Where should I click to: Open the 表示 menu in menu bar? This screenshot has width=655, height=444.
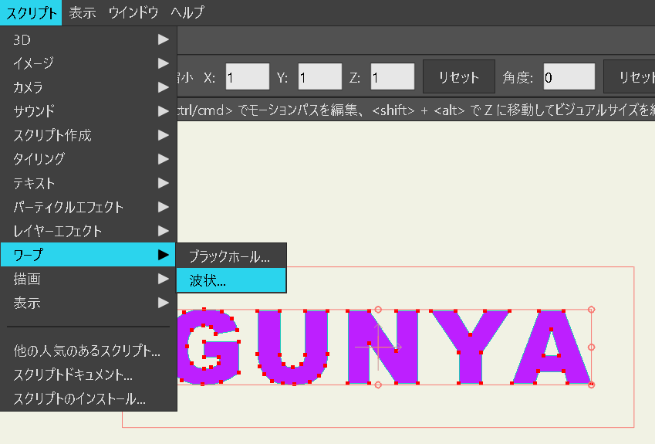(x=83, y=12)
